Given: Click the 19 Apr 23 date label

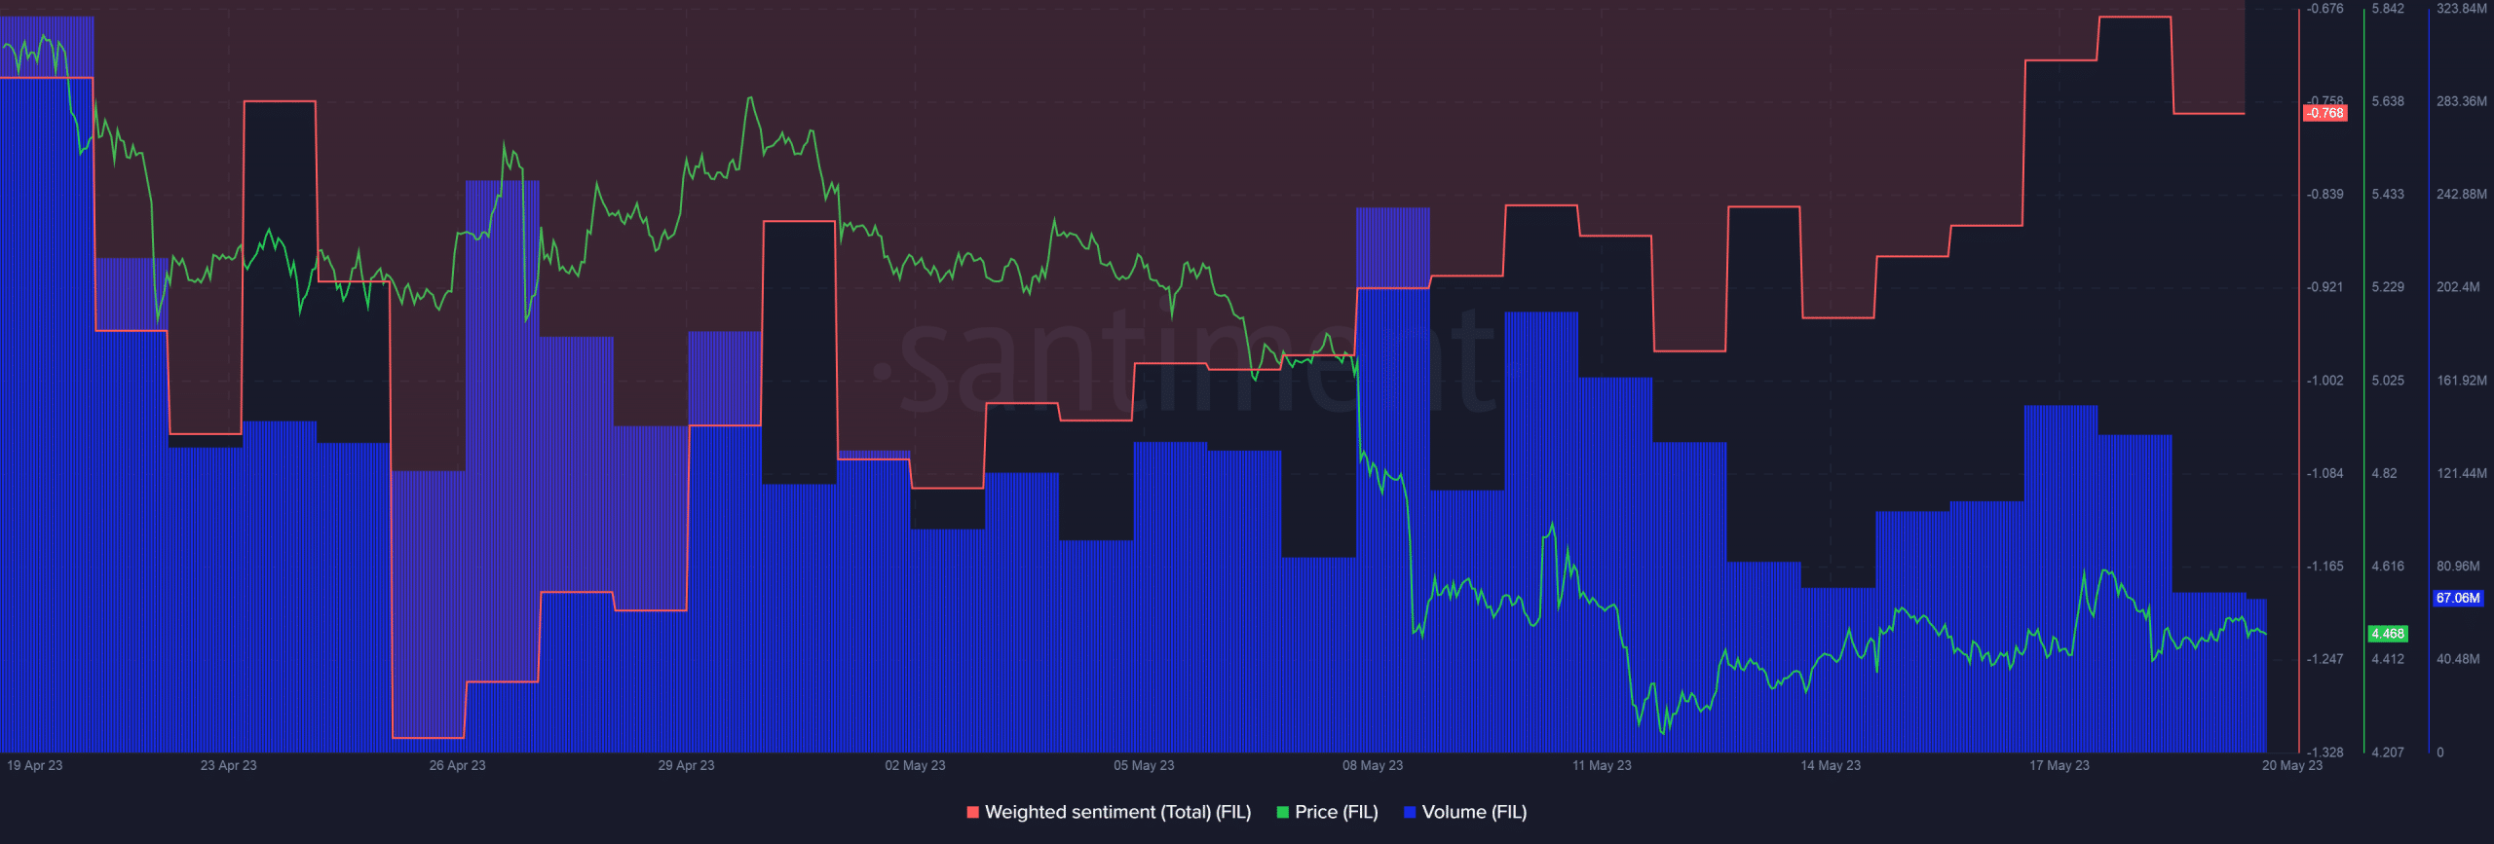Looking at the screenshot, I should 34,765.
